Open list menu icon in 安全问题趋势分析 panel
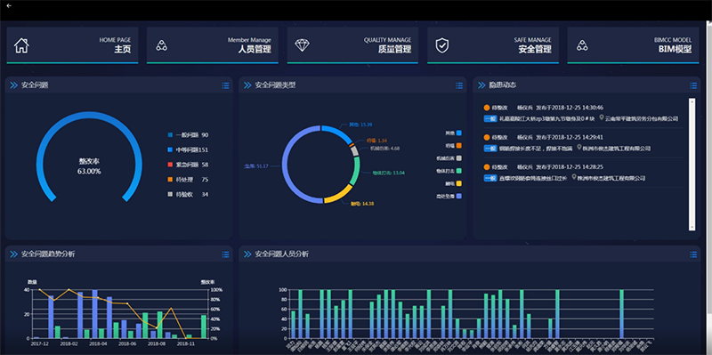712x355 pixels. [226, 254]
